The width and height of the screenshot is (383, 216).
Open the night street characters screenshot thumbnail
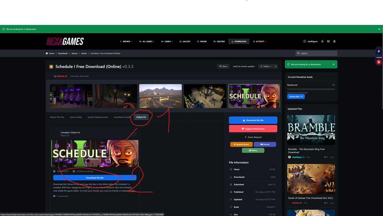tap(116, 96)
